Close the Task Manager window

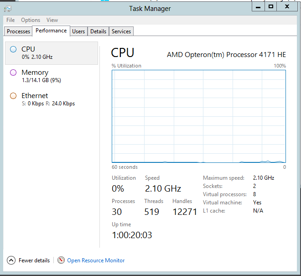[x=287, y=7]
